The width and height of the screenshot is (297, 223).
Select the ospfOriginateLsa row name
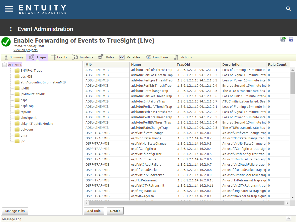[143, 191]
